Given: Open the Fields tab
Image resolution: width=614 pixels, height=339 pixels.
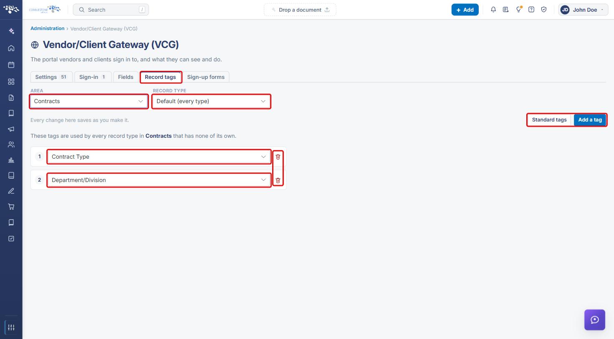Looking at the screenshot, I should tap(126, 77).
